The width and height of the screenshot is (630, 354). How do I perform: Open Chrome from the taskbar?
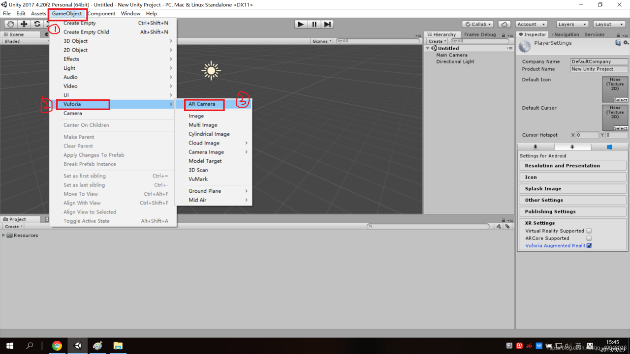[57, 346]
